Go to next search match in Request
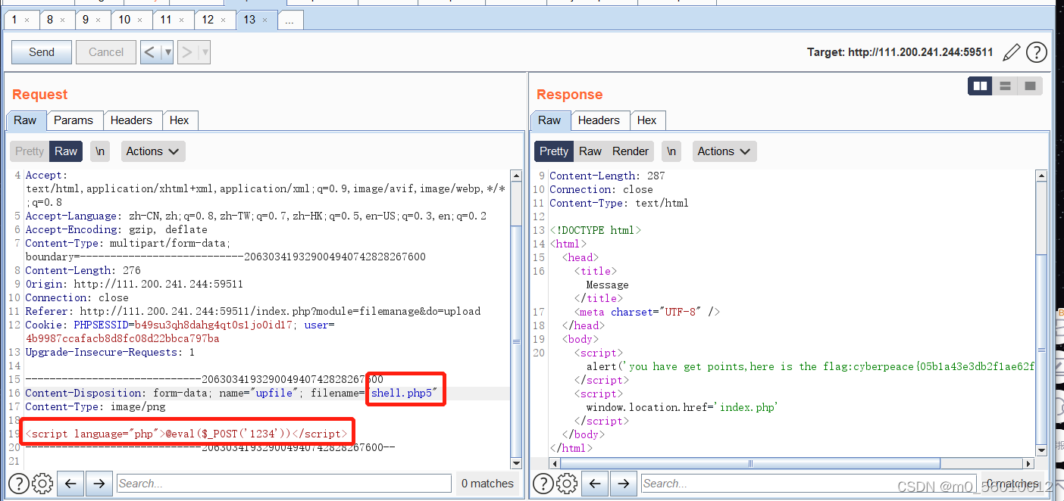Image resolution: width=1064 pixels, height=501 pixels. point(99,484)
